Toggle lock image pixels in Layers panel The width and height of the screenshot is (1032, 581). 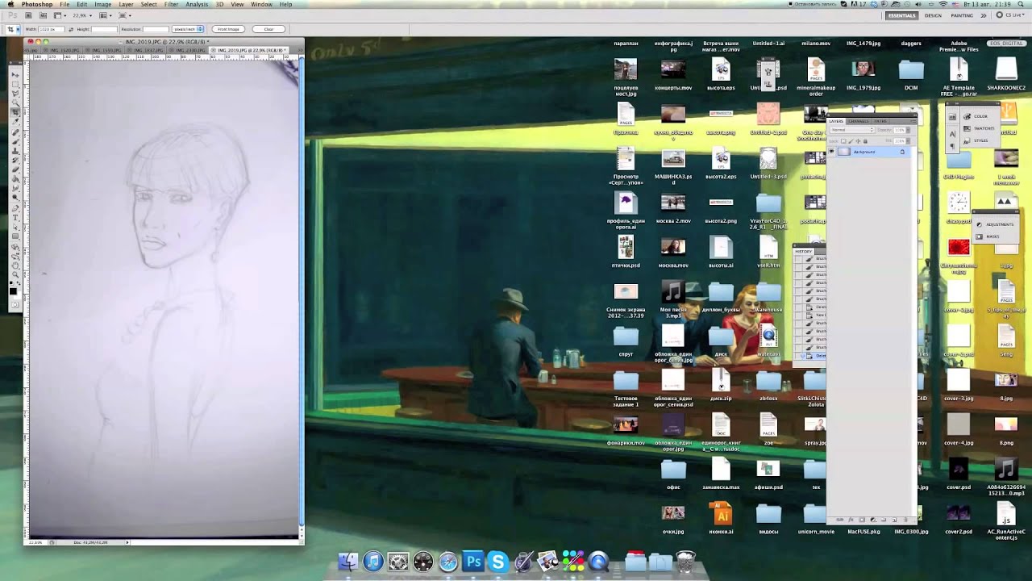point(851,141)
